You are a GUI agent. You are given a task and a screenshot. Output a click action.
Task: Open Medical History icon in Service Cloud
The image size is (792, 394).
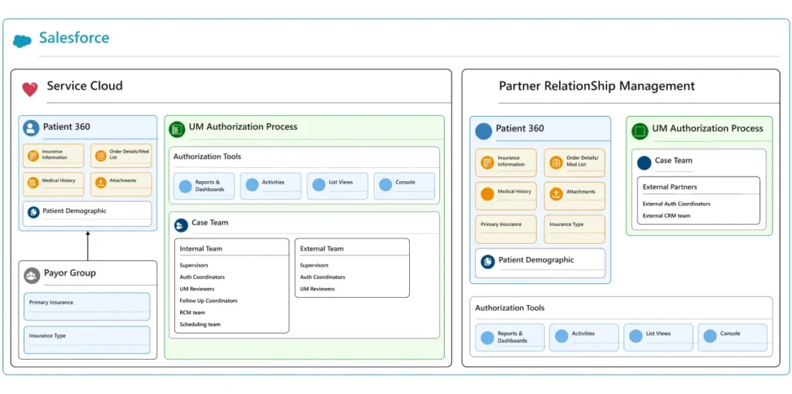click(x=33, y=183)
